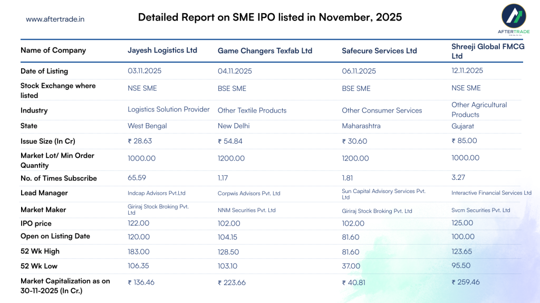Open the www.aftertrade.in website link

tap(55, 19)
